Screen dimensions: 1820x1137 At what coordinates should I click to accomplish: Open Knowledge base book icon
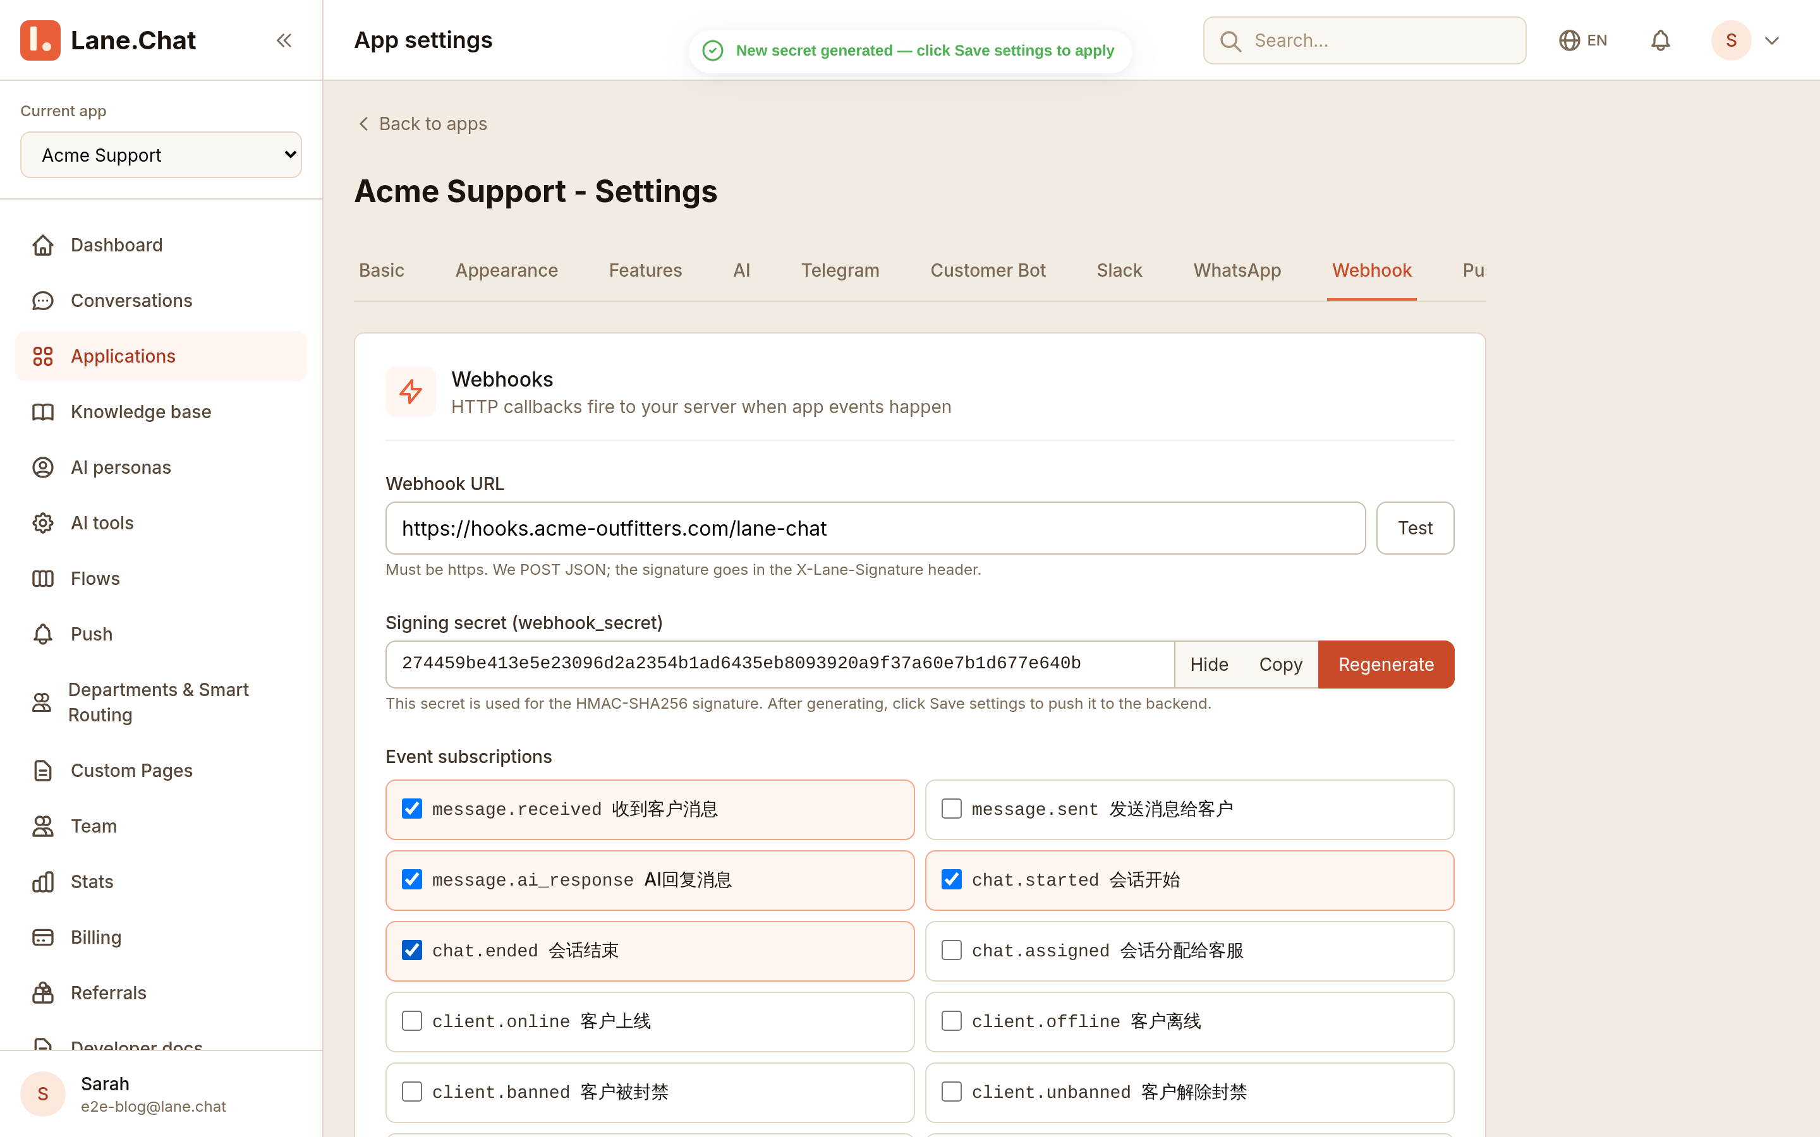point(43,412)
